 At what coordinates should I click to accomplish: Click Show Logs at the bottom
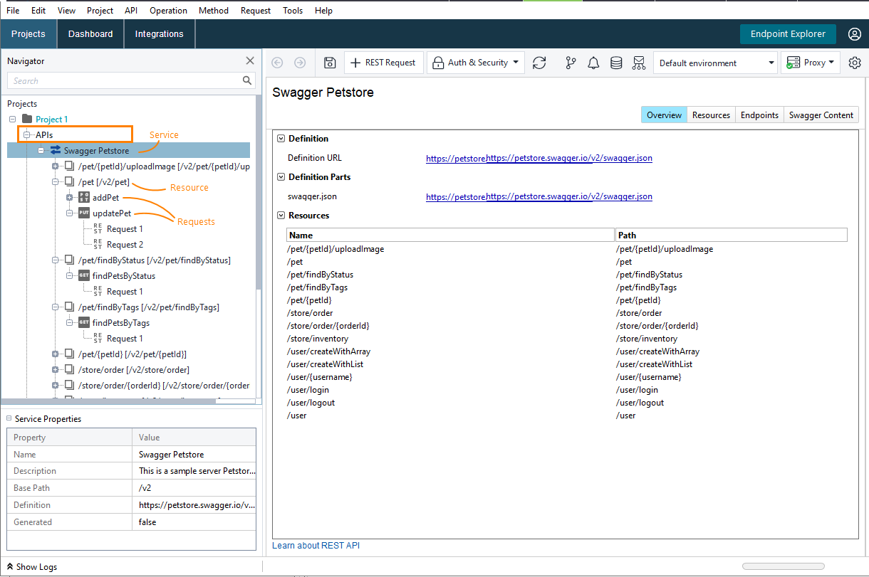[32, 567]
